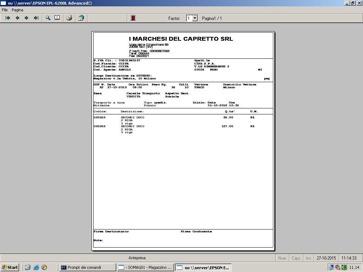Restore down the print preview window
The image size is (363, 272).
point(353,3)
